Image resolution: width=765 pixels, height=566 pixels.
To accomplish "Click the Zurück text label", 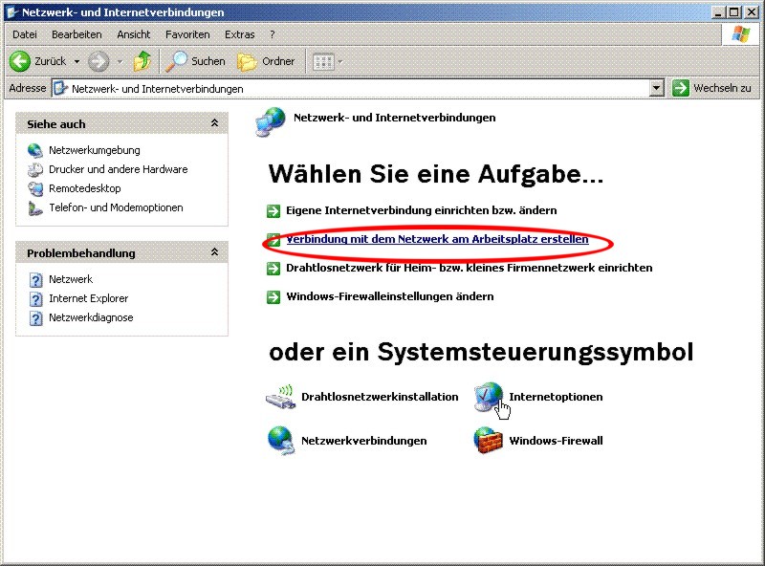I will (51, 61).
